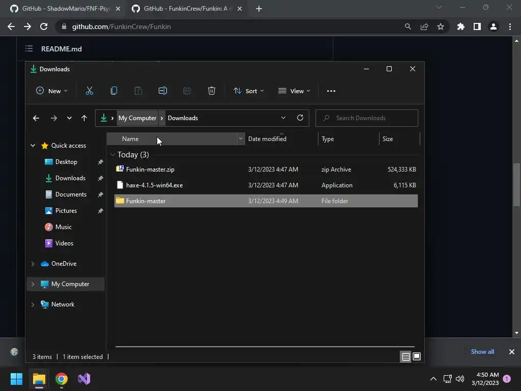Click Google Chrome taskbar icon

[x=62, y=379]
